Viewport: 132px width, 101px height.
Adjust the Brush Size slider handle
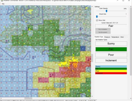point(97,17)
